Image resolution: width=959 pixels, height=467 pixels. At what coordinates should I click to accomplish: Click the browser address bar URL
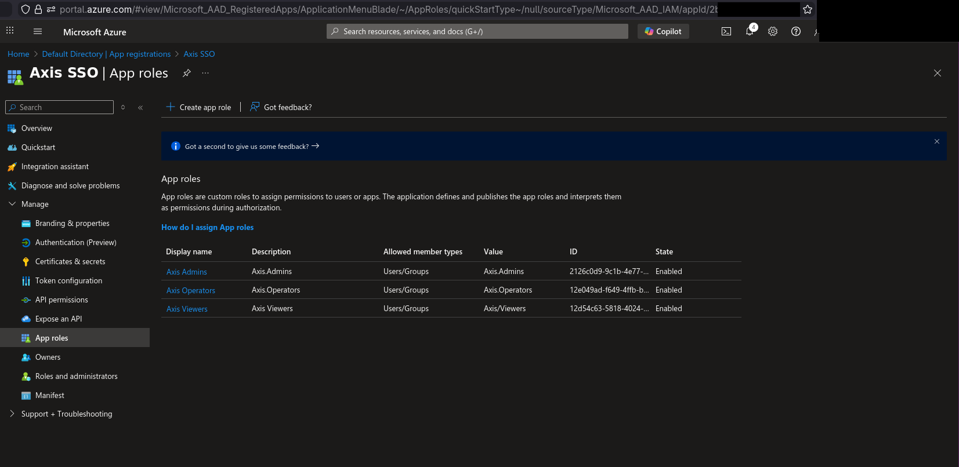[388, 9]
